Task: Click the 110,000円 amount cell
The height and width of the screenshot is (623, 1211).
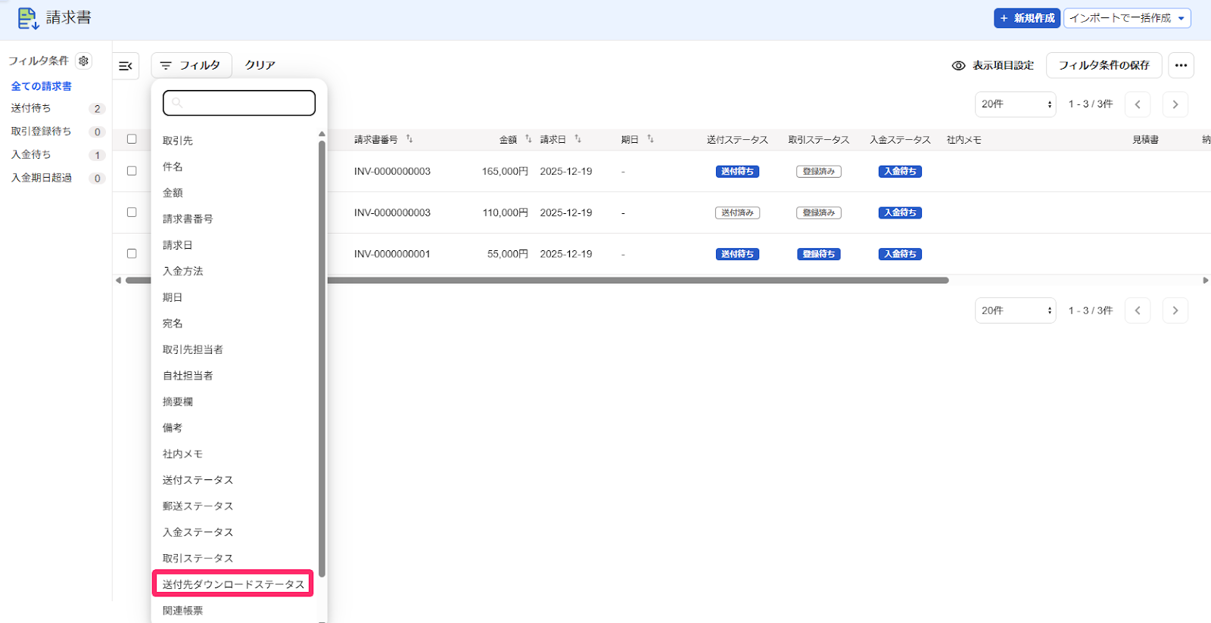Action: (505, 213)
